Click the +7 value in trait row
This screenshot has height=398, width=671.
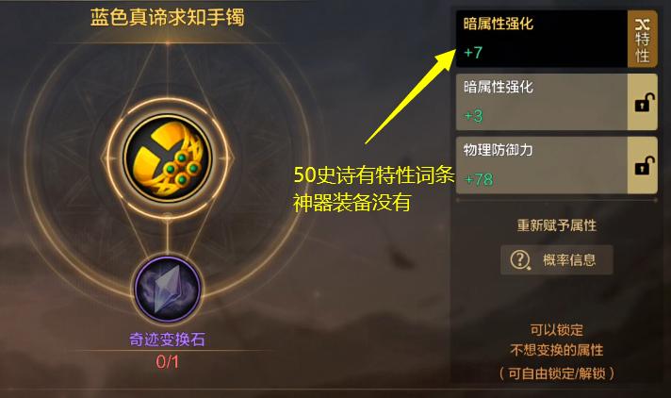tap(473, 53)
